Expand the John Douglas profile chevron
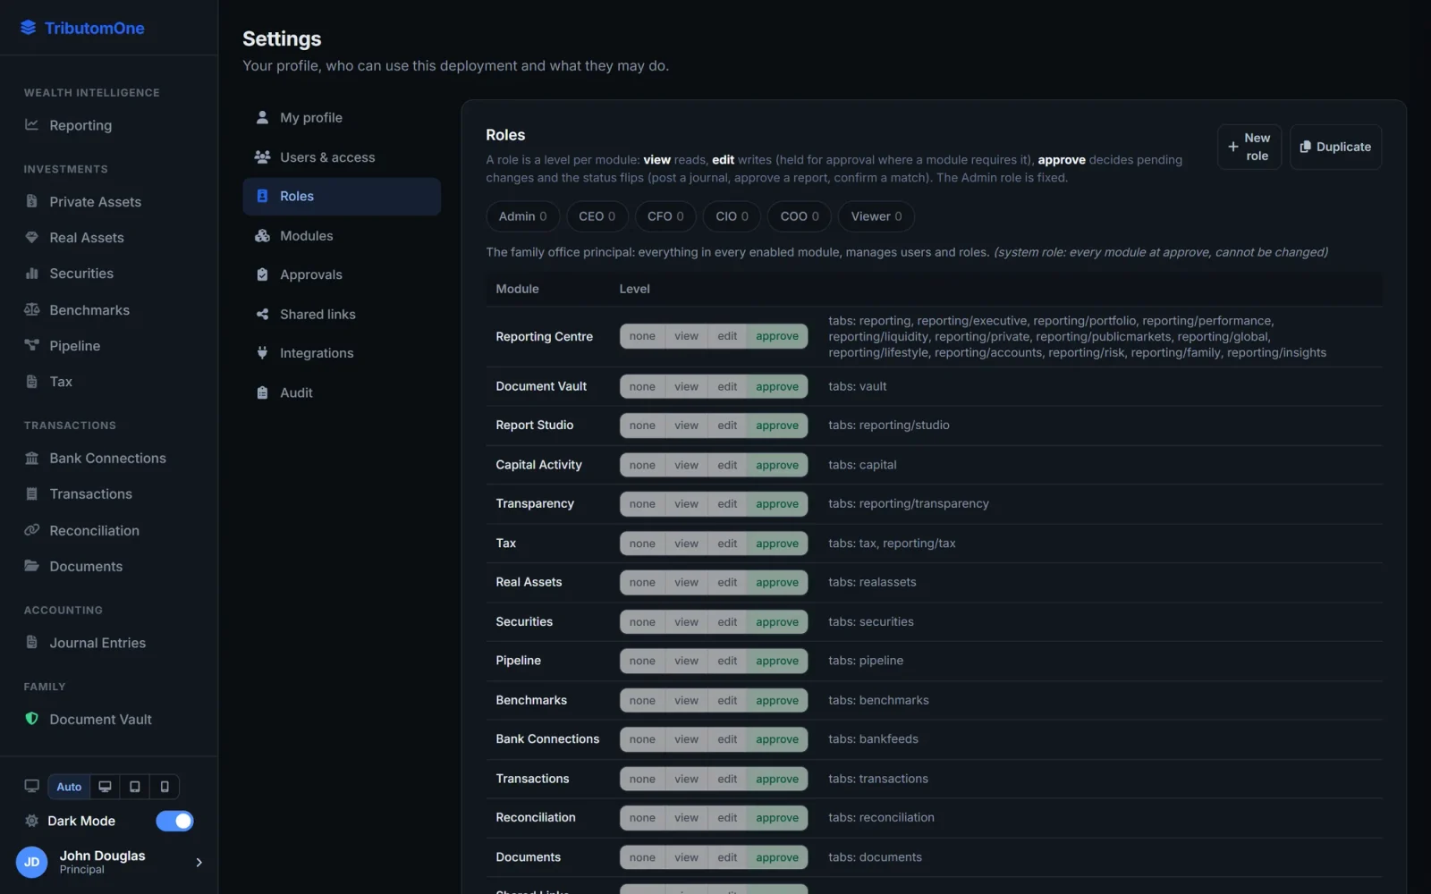The width and height of the screenshot is (1431, 894). pyautogui.click(x=199, y=862)
